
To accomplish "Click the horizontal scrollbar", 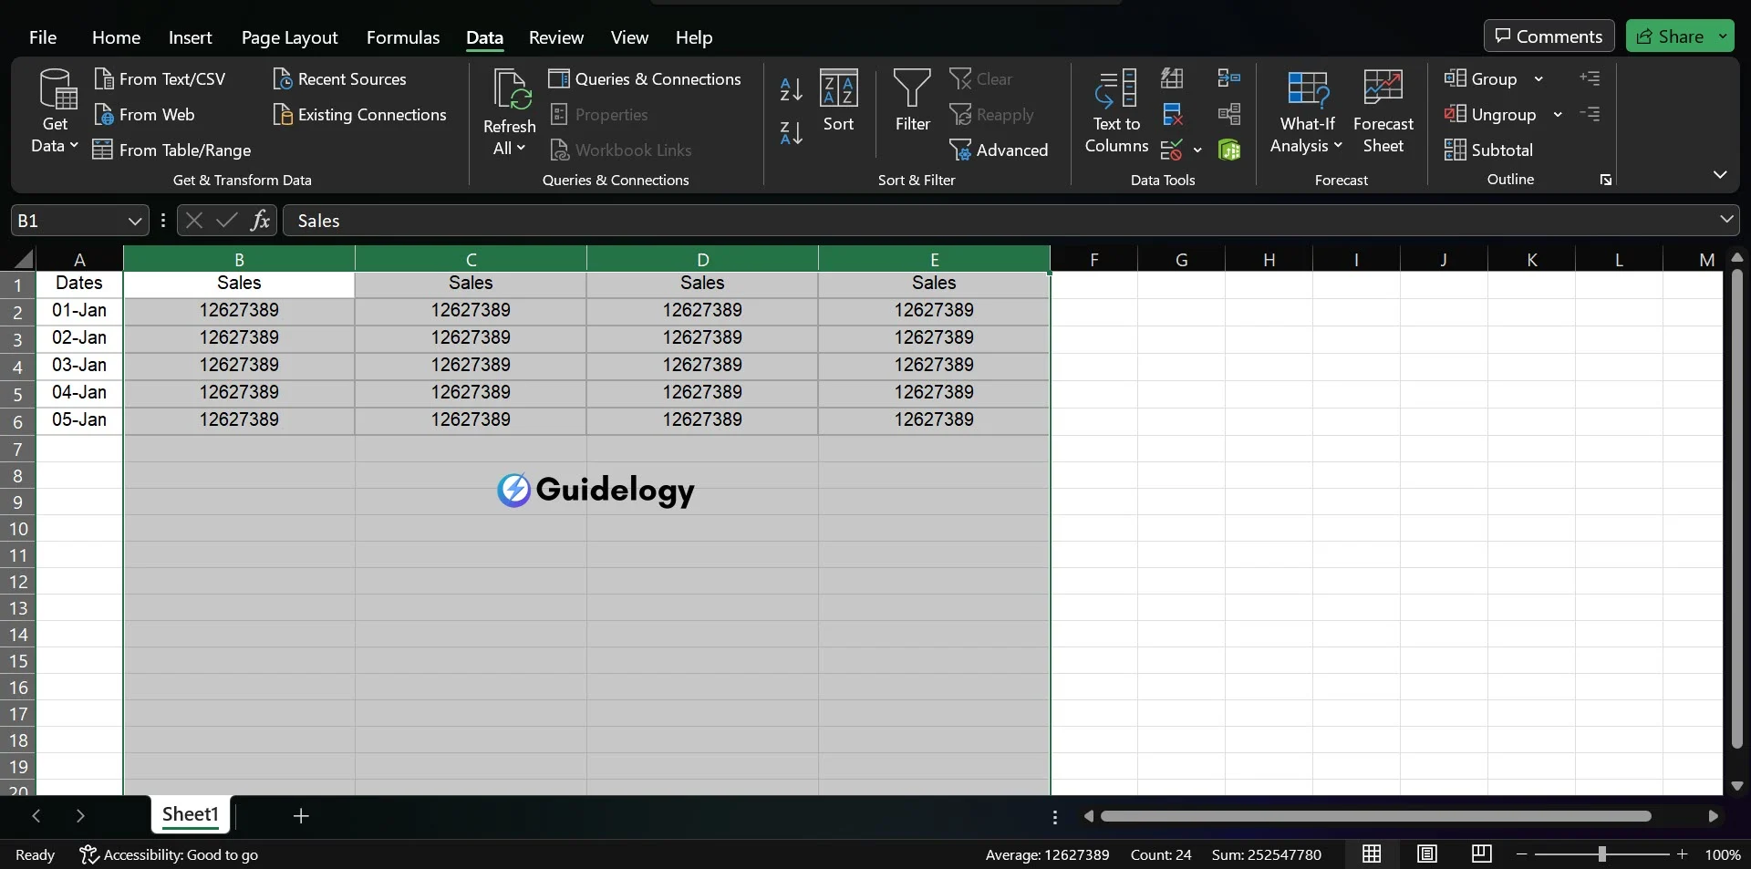I will coord(1375,816).
